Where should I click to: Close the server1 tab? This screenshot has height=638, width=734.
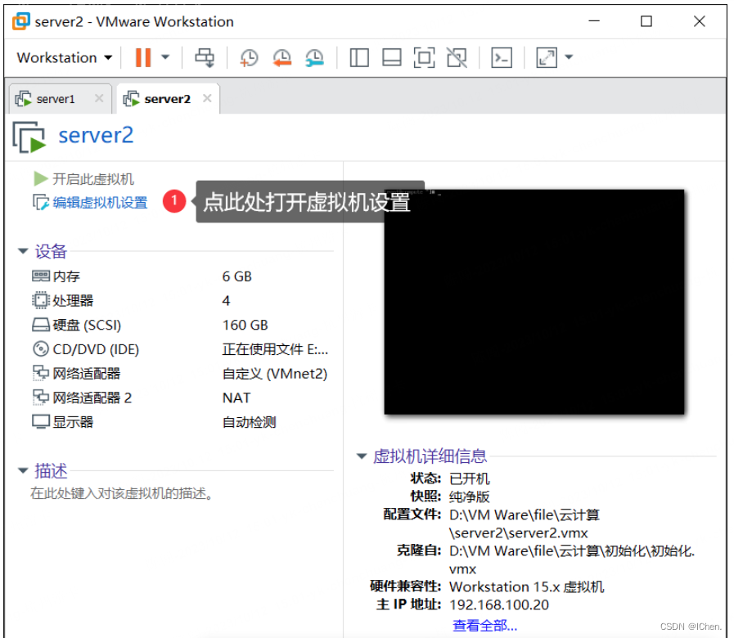pos(99,98)
